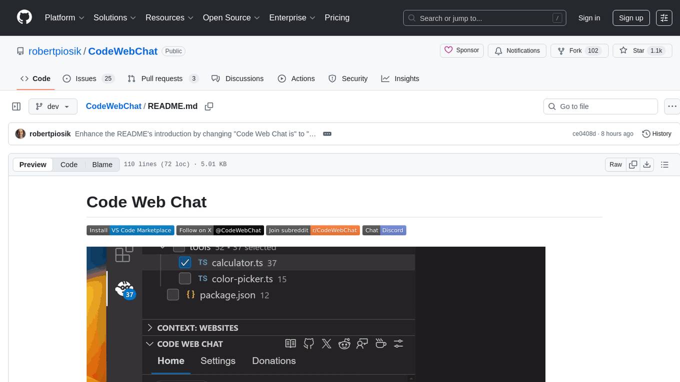680x382 pixels.
Task: Expand the commit message ellipsis
Action: click(327, 133)
